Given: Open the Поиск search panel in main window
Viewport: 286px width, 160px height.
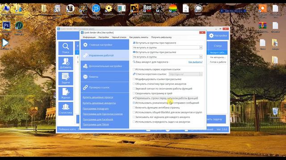Looking at the screenshot, I should pos(66,48).
